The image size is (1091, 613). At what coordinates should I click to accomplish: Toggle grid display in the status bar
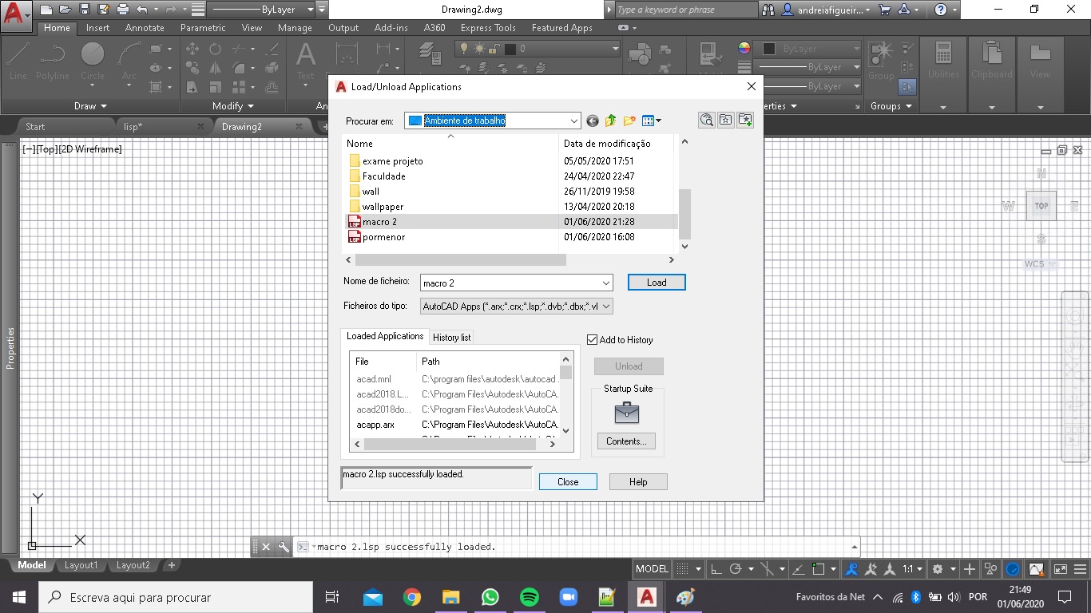[682, 569]
